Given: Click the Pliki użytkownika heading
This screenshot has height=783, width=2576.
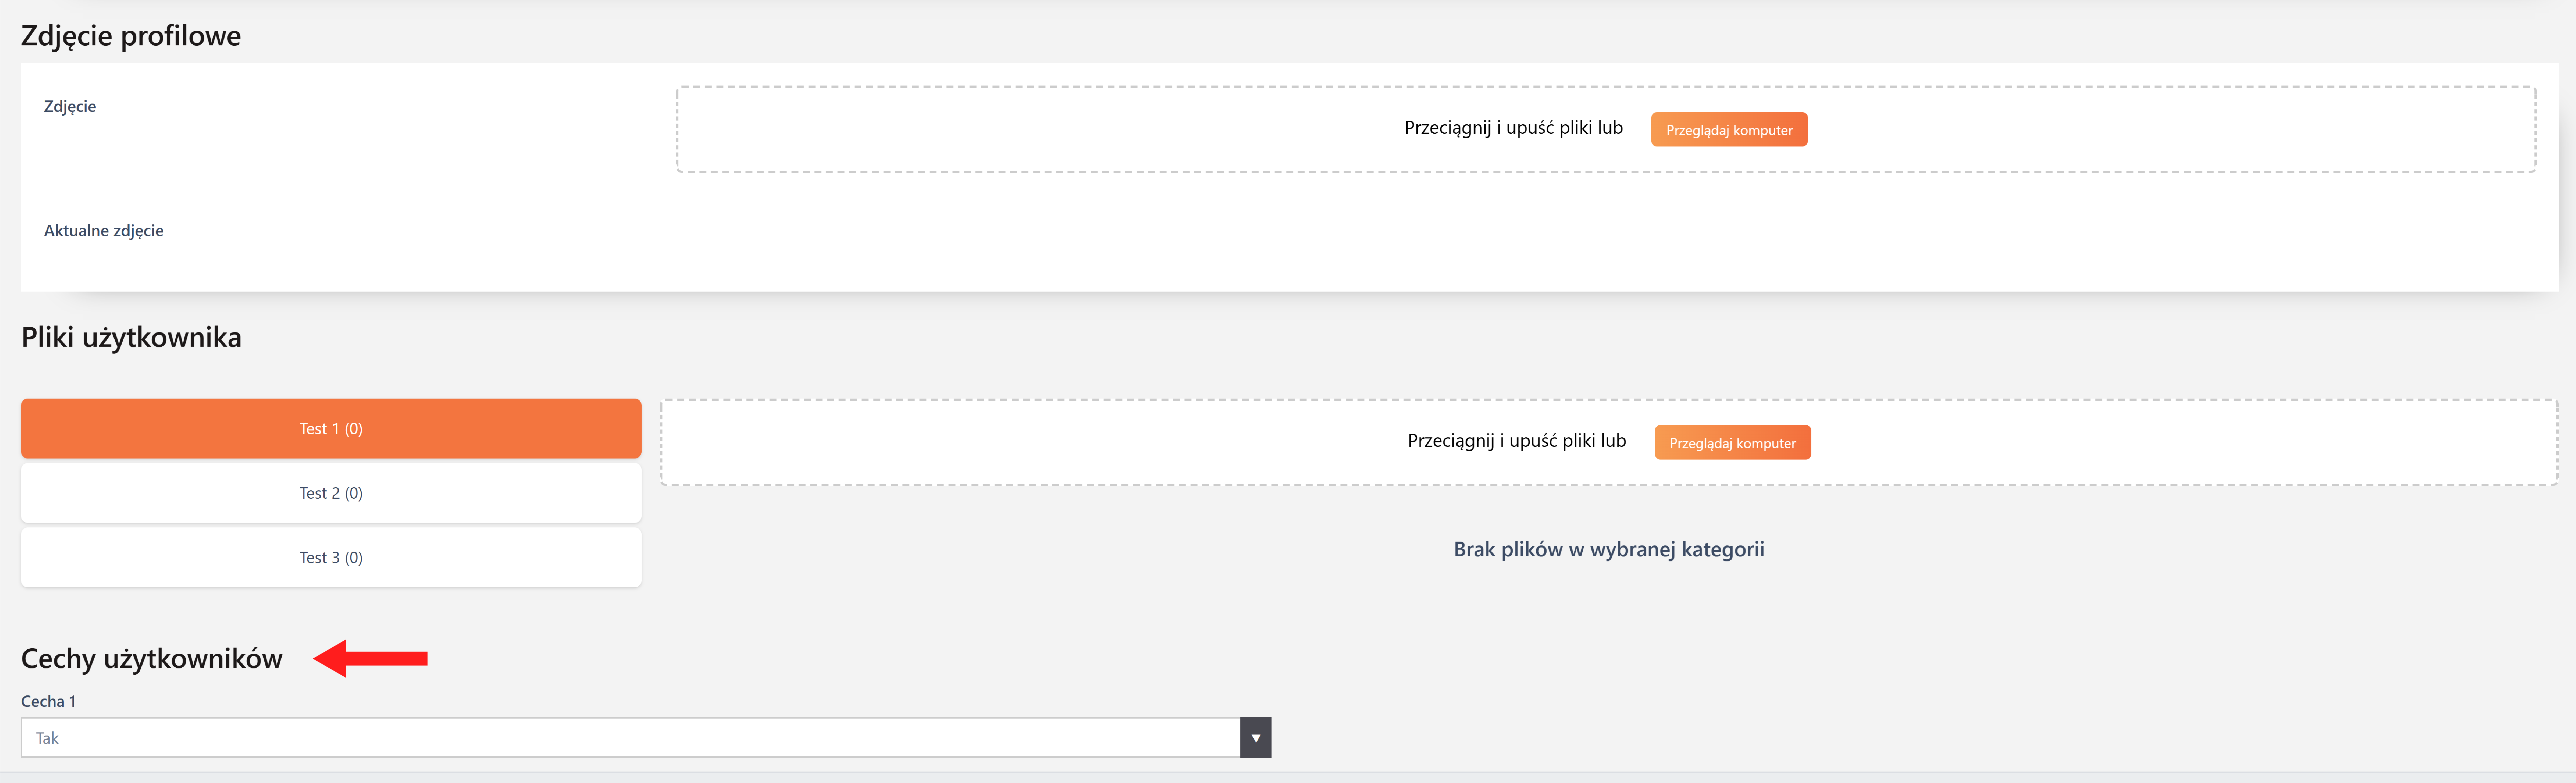Looking at the screenshot, I should (x=131, y=337).
